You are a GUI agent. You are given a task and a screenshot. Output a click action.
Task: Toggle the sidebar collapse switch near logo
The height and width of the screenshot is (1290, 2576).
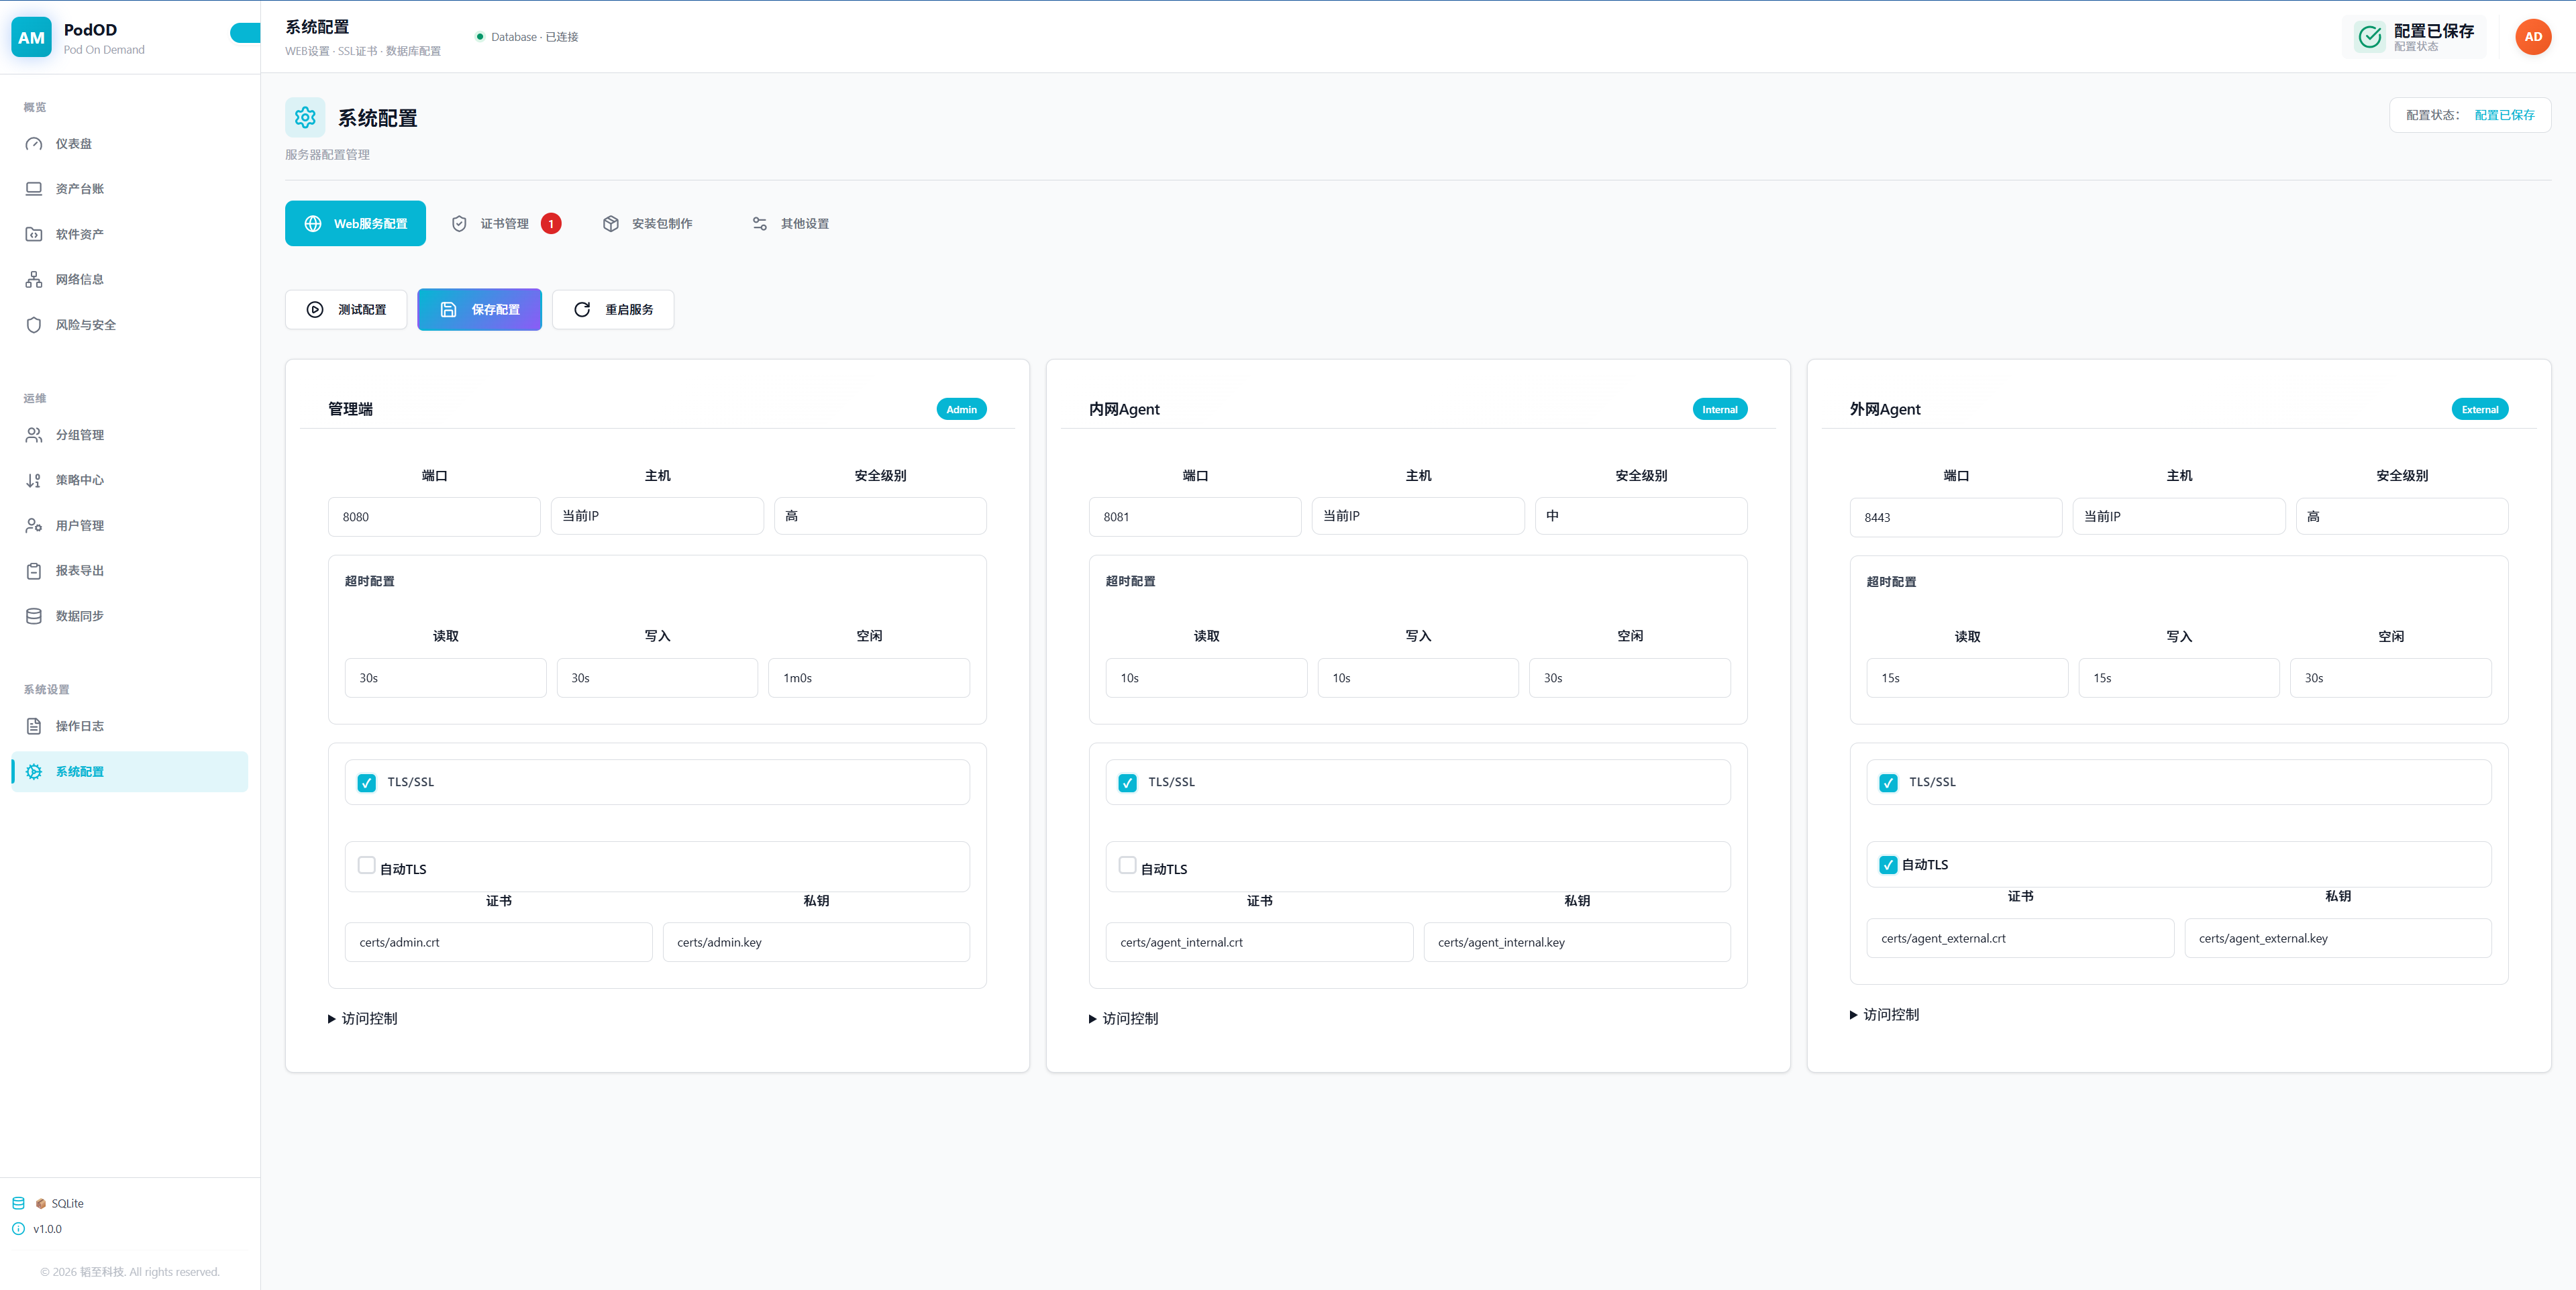pyautogui.click(x=245, y=34)
